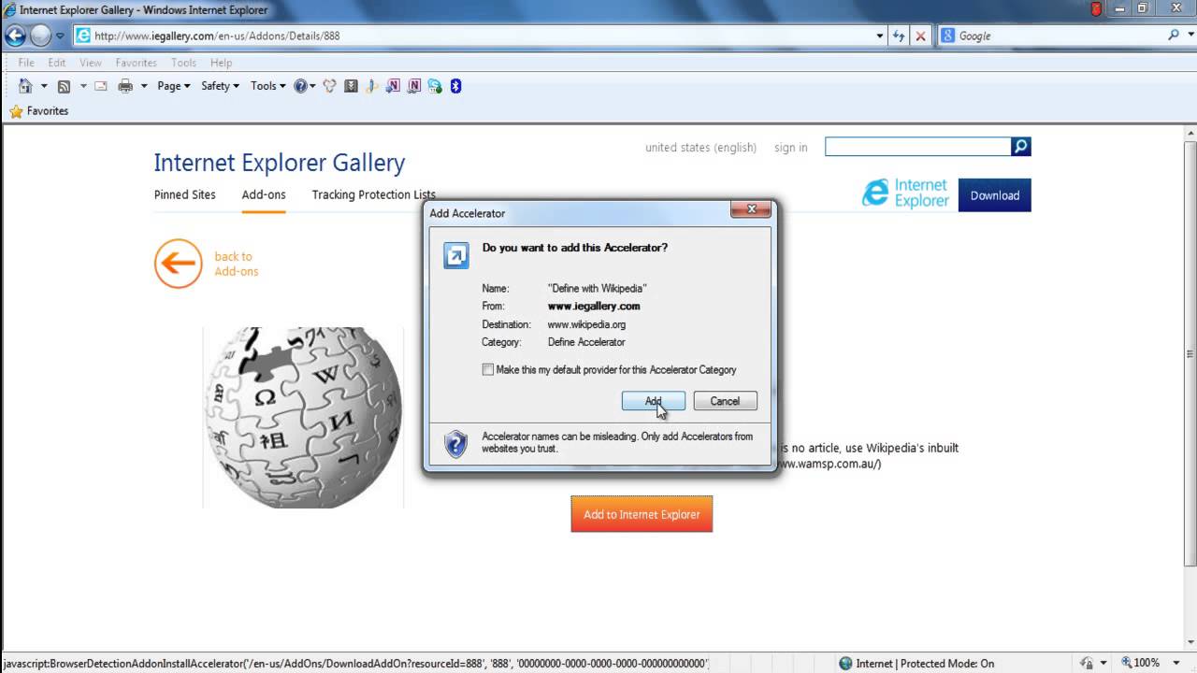Click the Internet zone globe icon
This screenshot has width=1197, height=673.
(846, 664)
